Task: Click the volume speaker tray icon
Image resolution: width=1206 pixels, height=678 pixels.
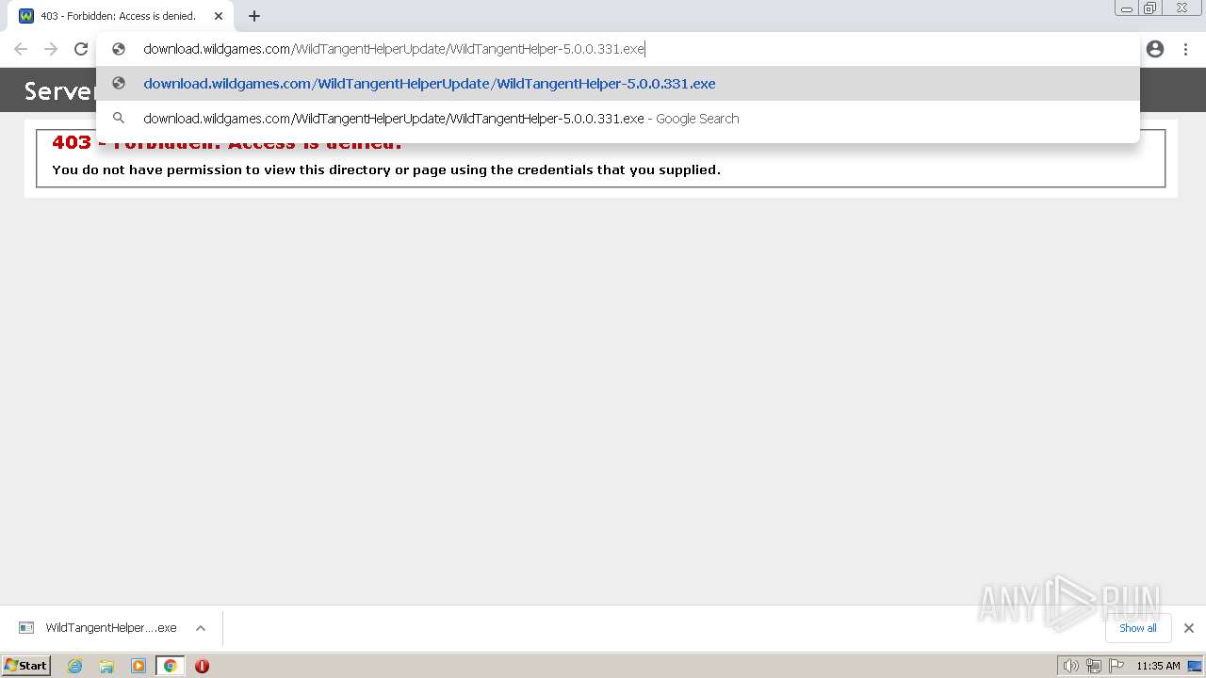Action: coord(1070,666)
